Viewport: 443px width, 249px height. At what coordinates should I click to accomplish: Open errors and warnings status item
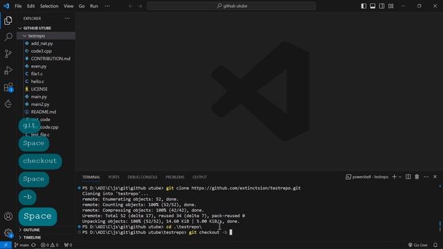(49, 245)
